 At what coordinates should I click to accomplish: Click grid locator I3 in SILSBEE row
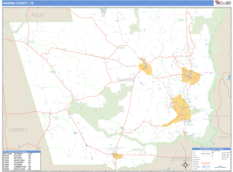pyautogui.click(x=29, y=165)
